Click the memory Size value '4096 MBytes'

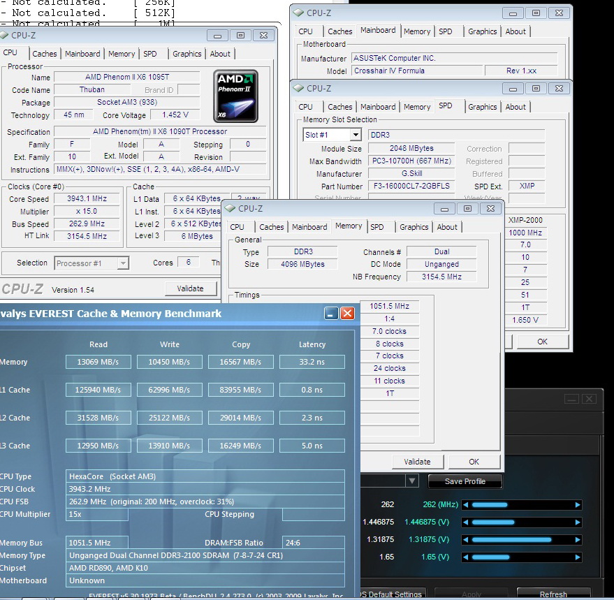[x=302, y=264]
